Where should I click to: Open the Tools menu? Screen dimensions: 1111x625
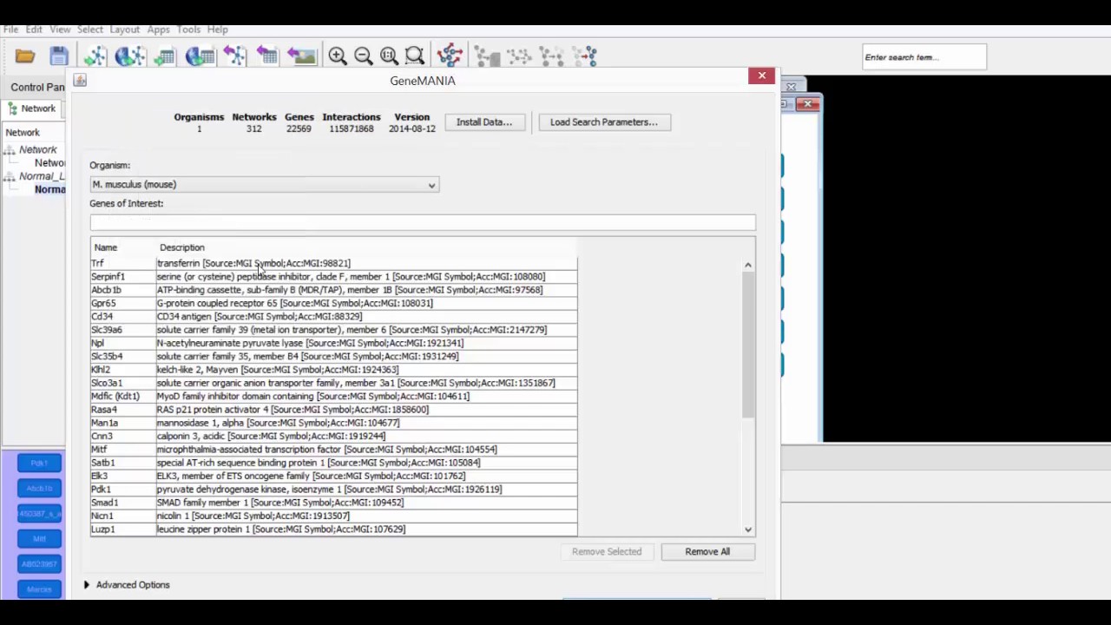tap(188, 30)
